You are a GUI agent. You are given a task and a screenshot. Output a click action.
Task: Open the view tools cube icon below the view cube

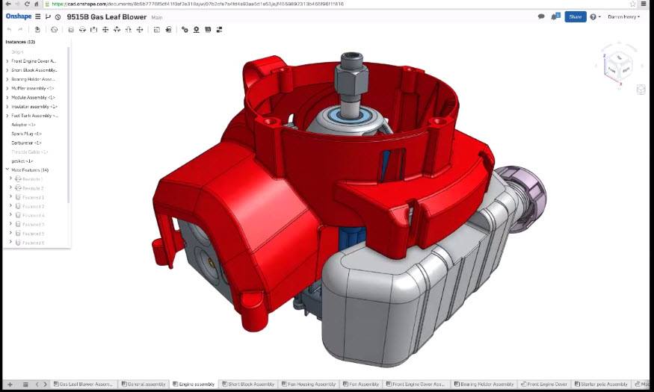(x=641, y=90)
